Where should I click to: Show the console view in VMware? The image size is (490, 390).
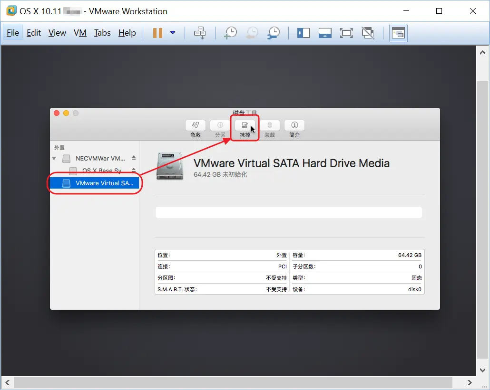[x=325, y=33]
